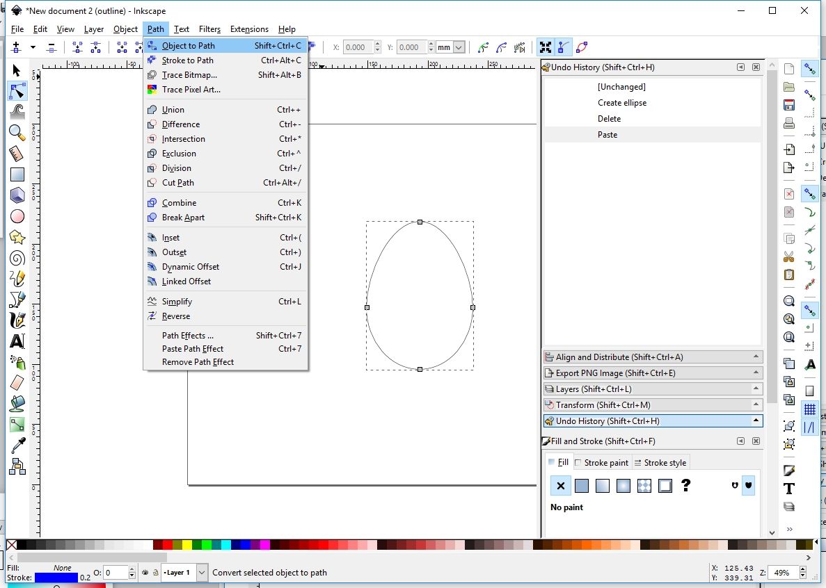Select the Zoom magnifier tool

coord(17,132)
